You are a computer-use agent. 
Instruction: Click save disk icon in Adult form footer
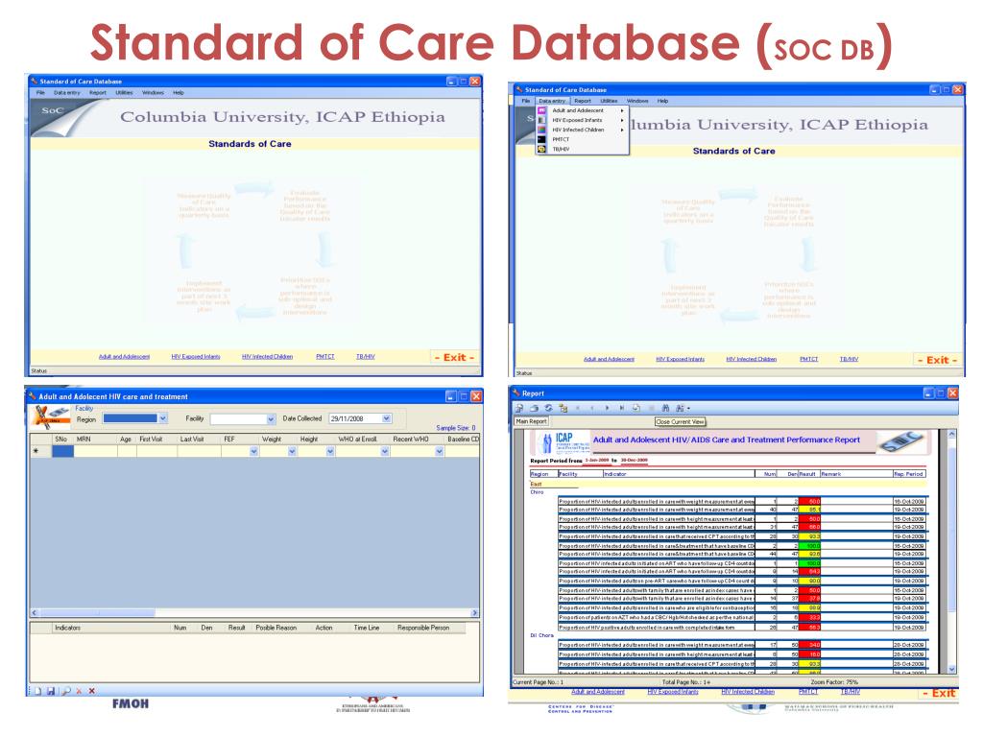[x=51, y=691]
